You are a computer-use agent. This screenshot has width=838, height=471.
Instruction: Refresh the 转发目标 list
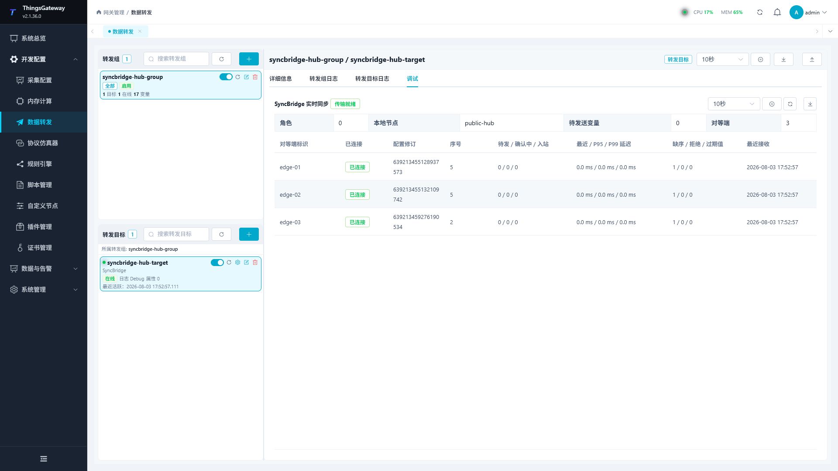[221, 234]
